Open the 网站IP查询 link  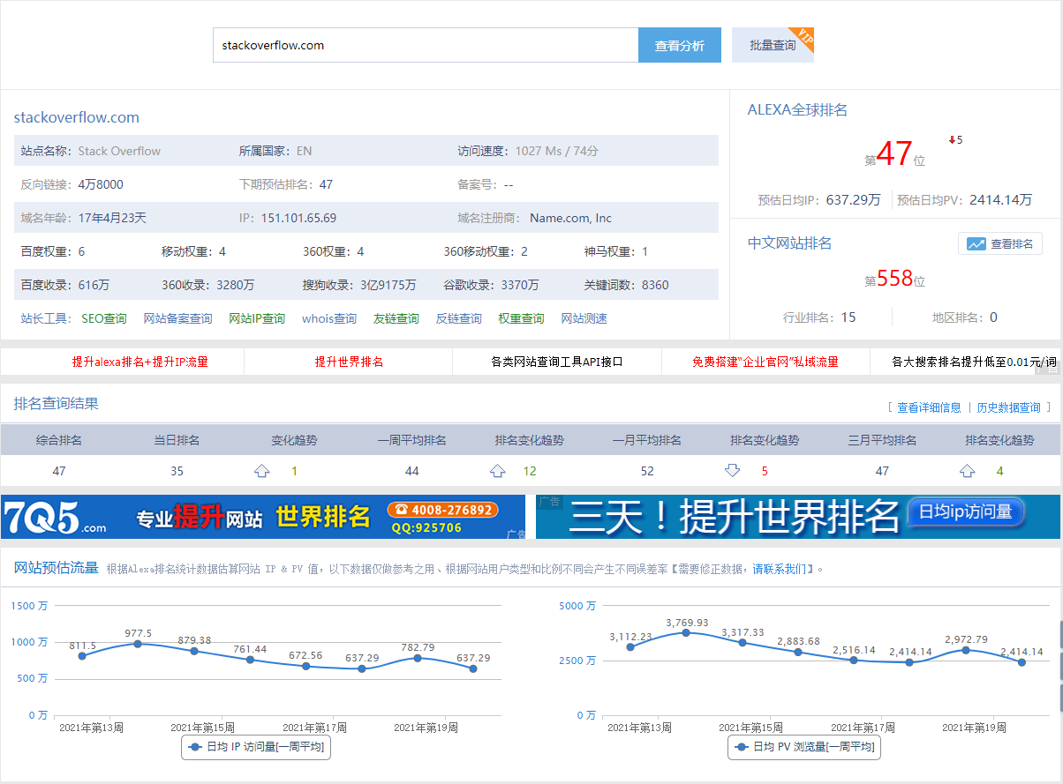[x=257, y=318]
